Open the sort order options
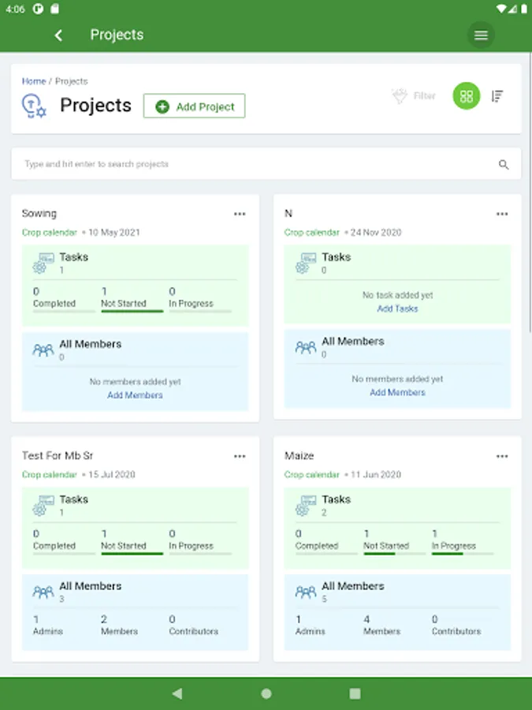This screenshot has width=532, height=710. pyautogui.click(x=497, y=96)
